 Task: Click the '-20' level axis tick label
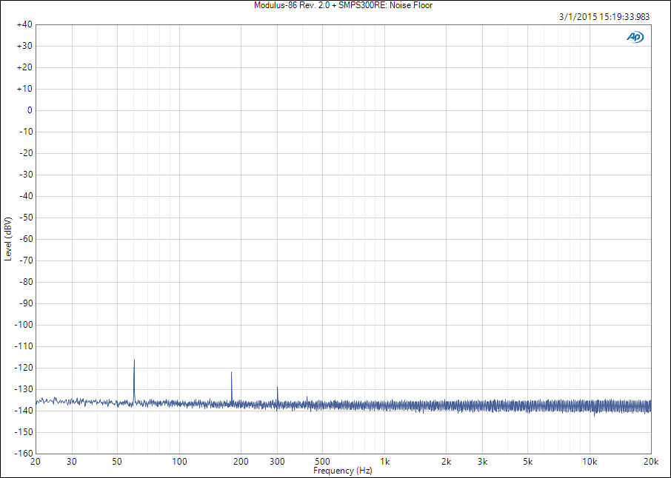(26, 153)
